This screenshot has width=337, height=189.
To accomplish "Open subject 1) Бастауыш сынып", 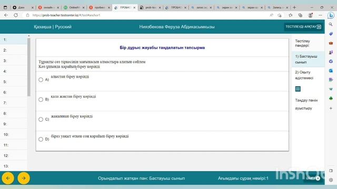I will click(x=308, y=59).
